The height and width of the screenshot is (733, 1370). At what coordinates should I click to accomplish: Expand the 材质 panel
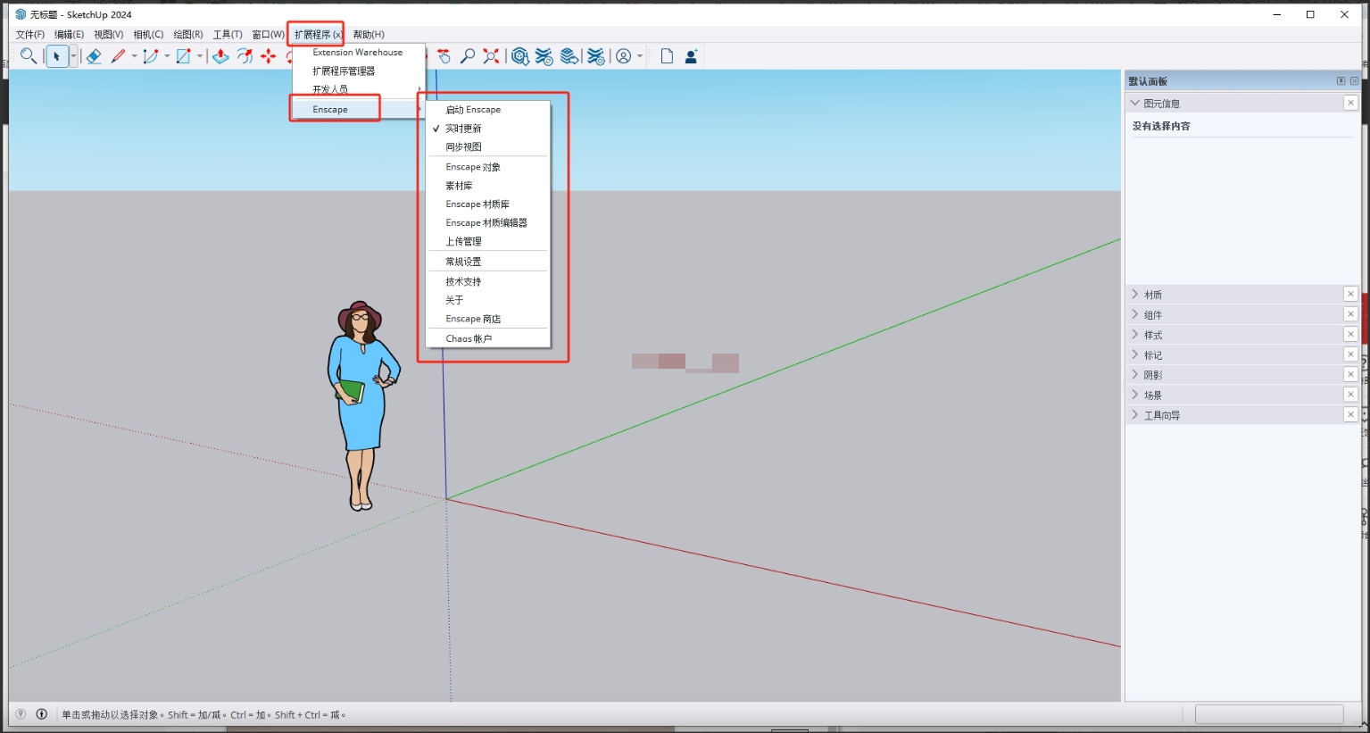(x=1135, y=295)
